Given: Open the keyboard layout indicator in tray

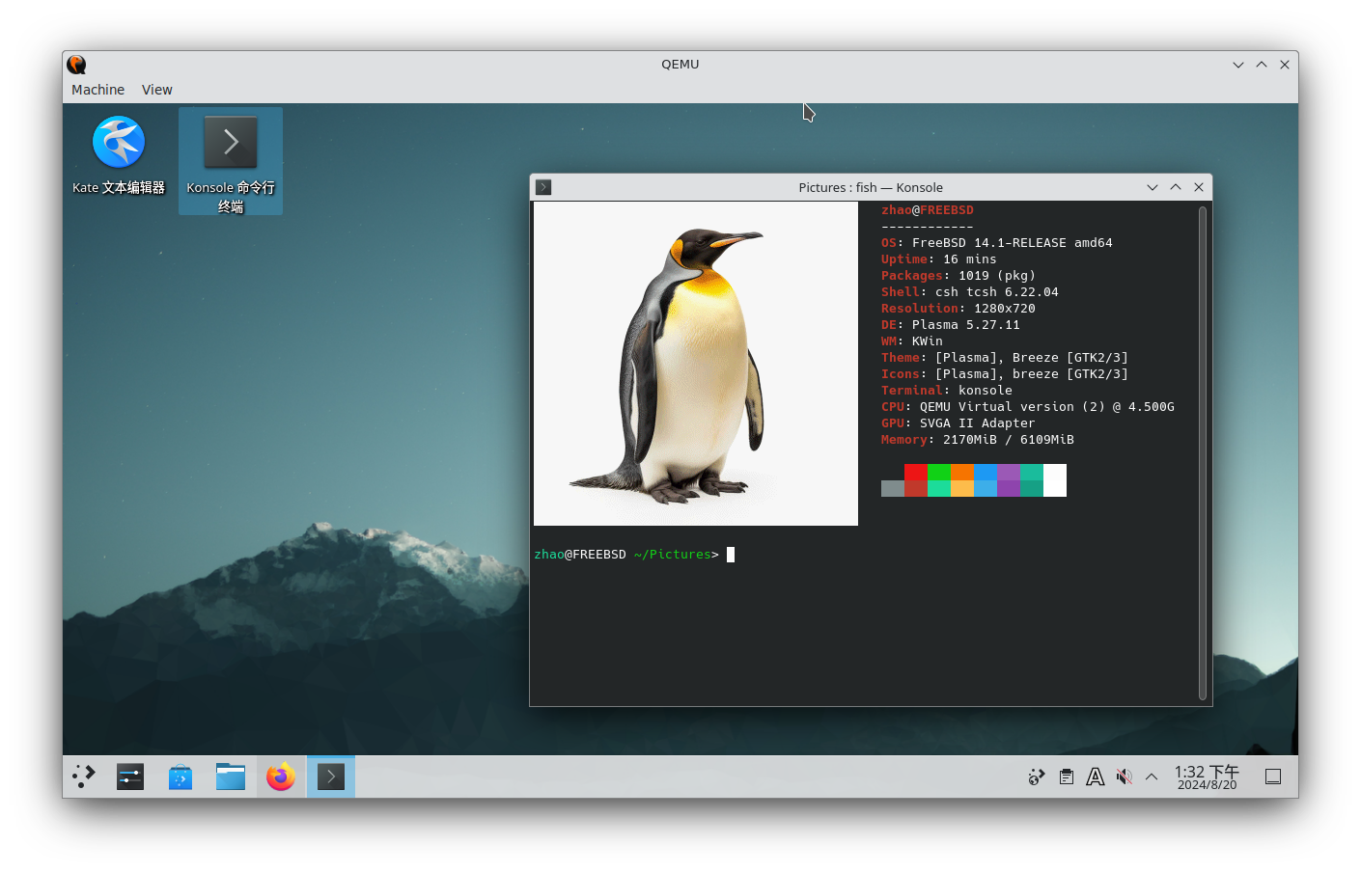Looking at the screenshot, I should click(x=1095, y=777).
